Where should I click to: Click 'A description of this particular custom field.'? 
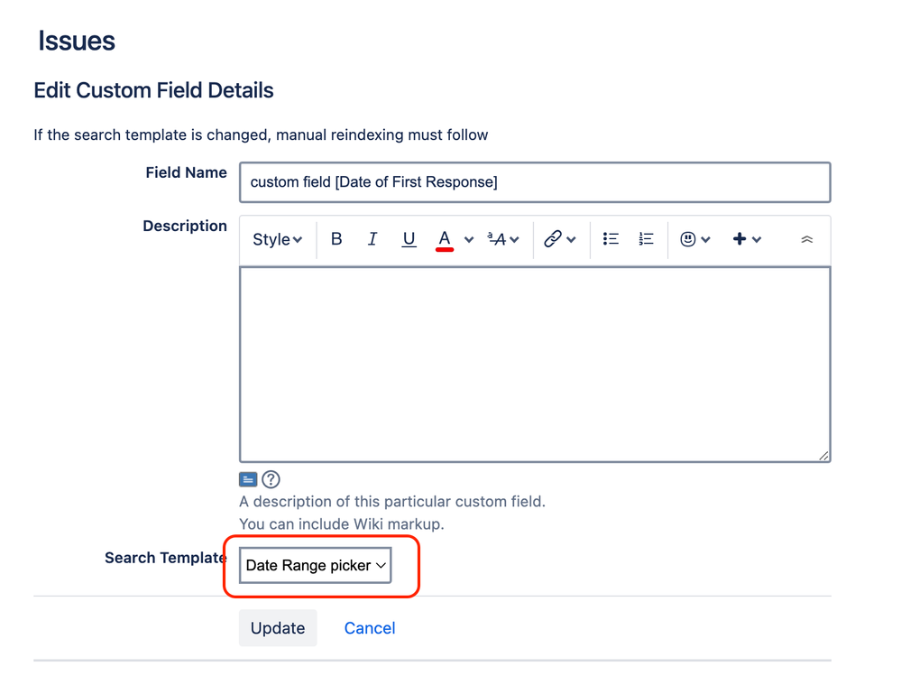(x=392, y=502)
